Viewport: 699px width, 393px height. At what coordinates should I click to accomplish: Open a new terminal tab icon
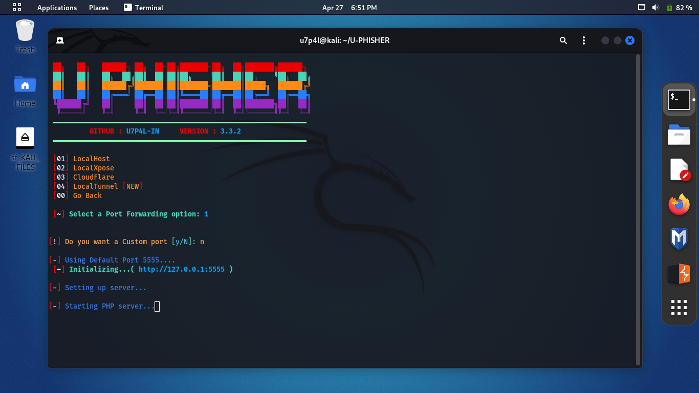60,40
